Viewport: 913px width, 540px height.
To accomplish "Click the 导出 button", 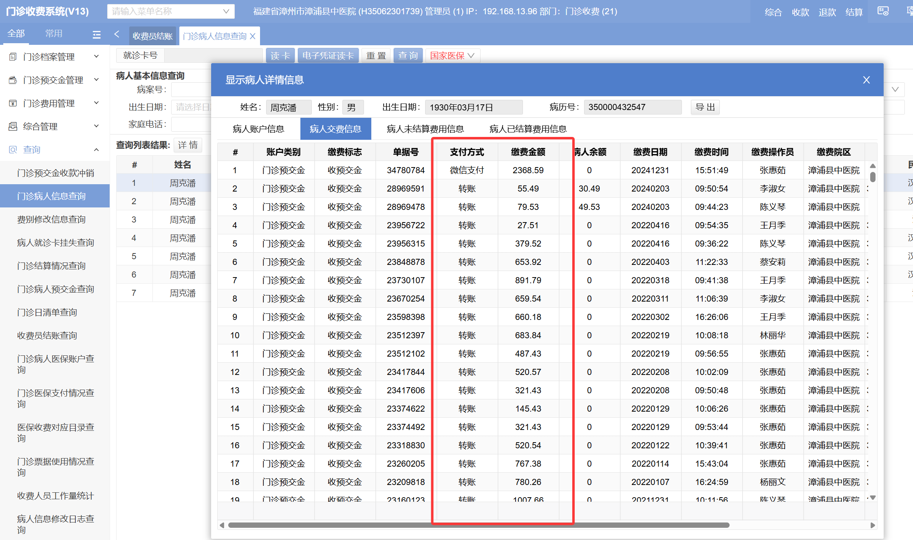I will tap(705, 107).
